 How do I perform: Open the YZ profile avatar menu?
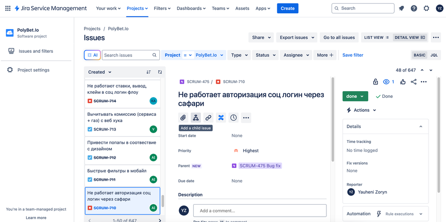click(439, 8)
